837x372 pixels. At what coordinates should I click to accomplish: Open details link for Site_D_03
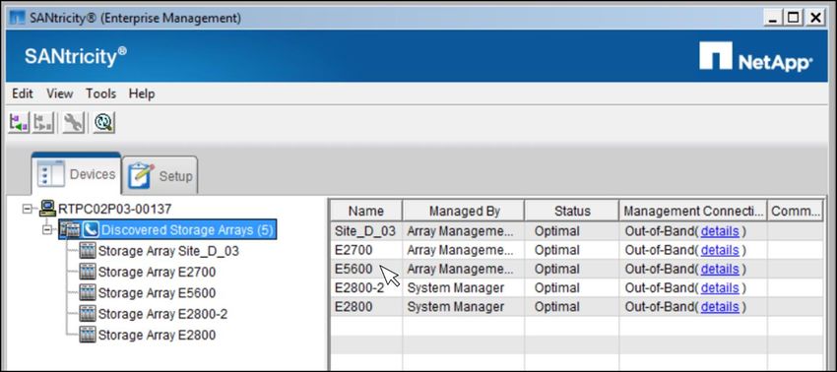720,231
